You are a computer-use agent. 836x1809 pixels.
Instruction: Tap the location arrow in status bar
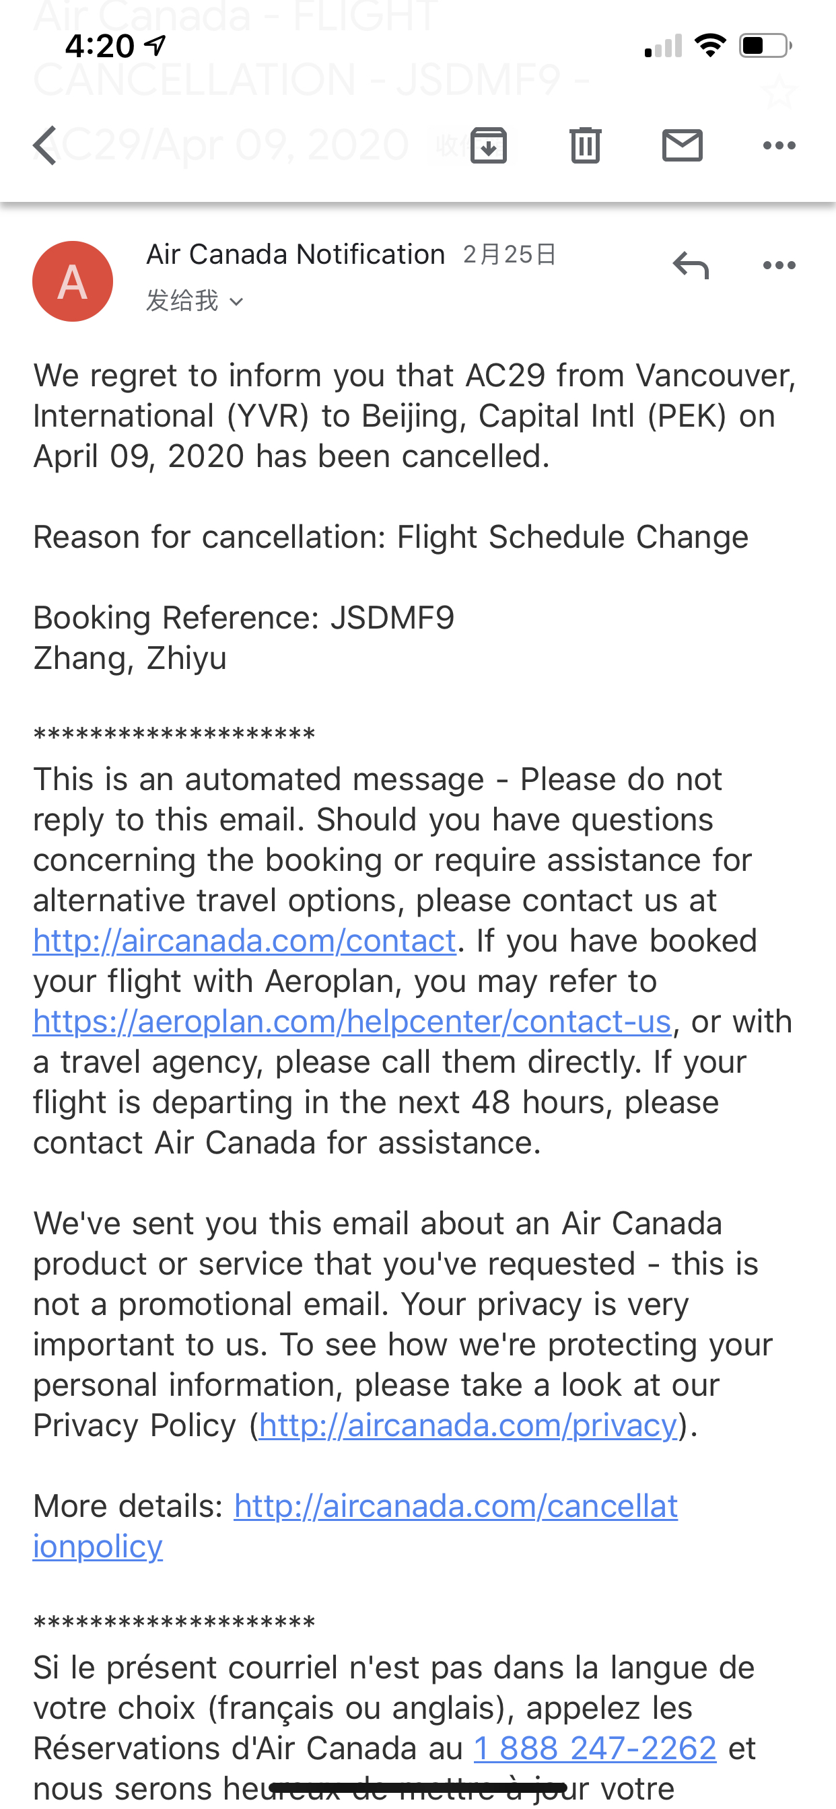pos(155,46)
